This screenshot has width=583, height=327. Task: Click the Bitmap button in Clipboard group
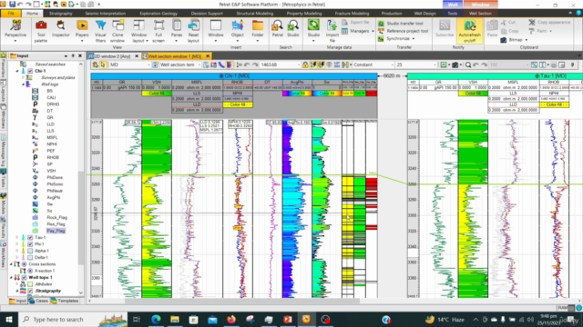click(514, 40)
